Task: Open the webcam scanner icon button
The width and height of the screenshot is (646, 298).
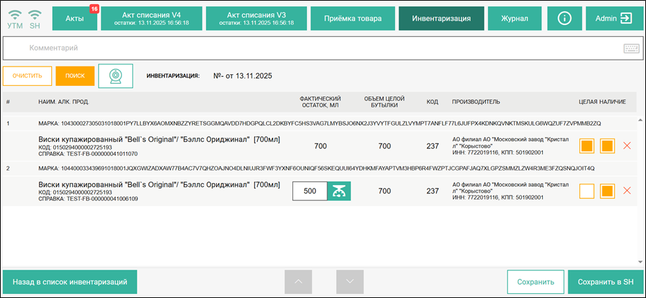Action: pyautogui.click(x=115, y=76)
